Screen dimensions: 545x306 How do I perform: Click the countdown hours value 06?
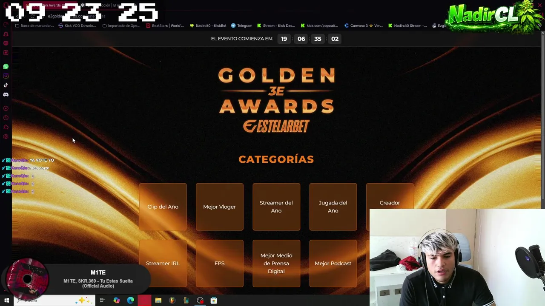[x=301, y=39]
